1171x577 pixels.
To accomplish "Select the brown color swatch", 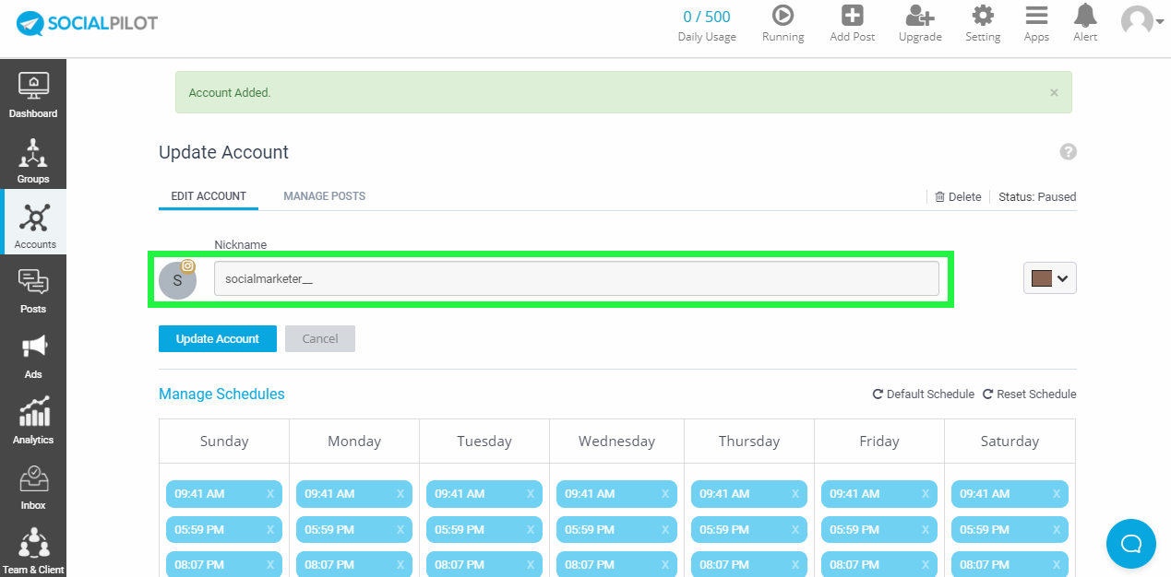I will coord(1042,277).
